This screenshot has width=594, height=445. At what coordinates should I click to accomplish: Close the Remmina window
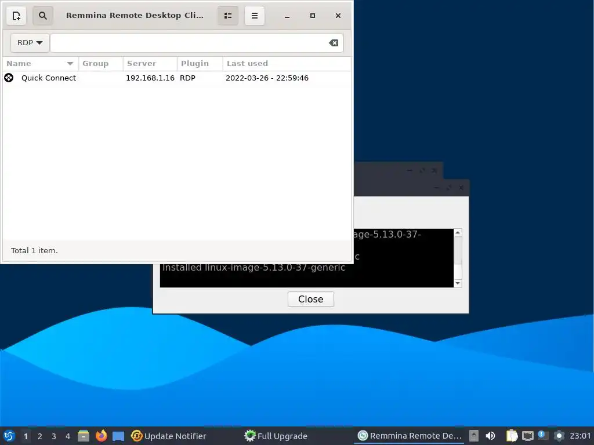338,16
